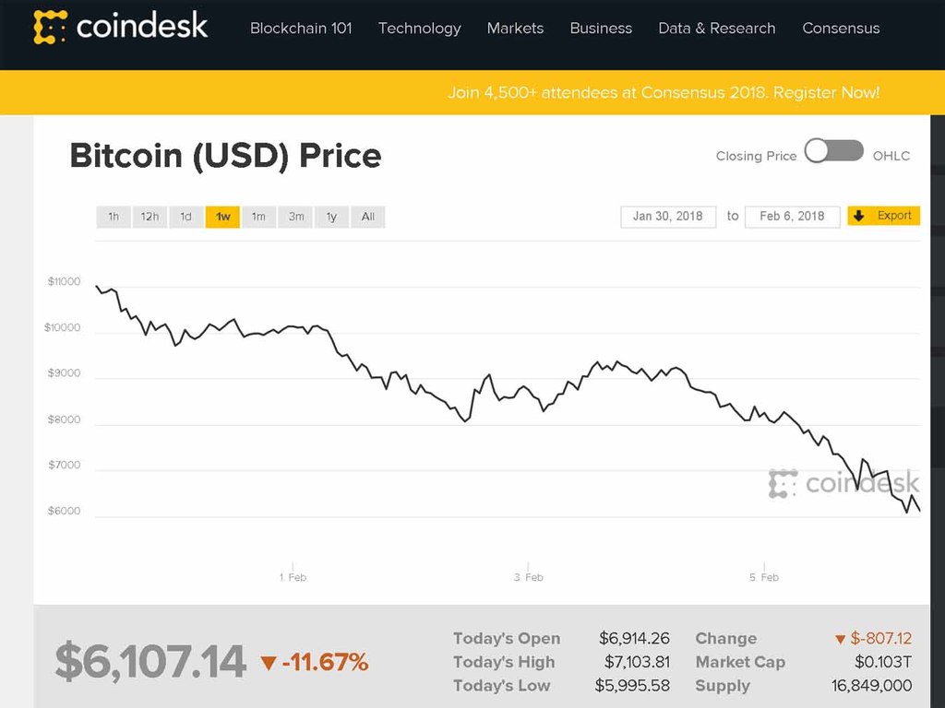
Task: Click the yellow download icon on Export button
Action: pyautogui.click(x=860, y=215)
